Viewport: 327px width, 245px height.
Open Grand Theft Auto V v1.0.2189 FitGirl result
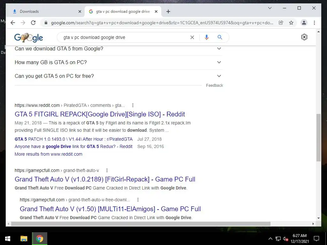tap(105, 179)
